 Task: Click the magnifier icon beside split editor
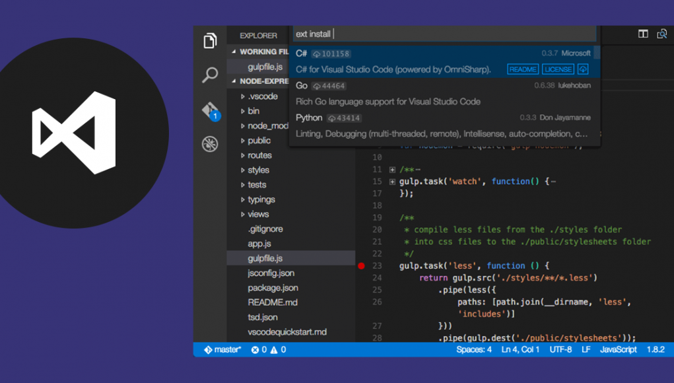coord(662,34)
